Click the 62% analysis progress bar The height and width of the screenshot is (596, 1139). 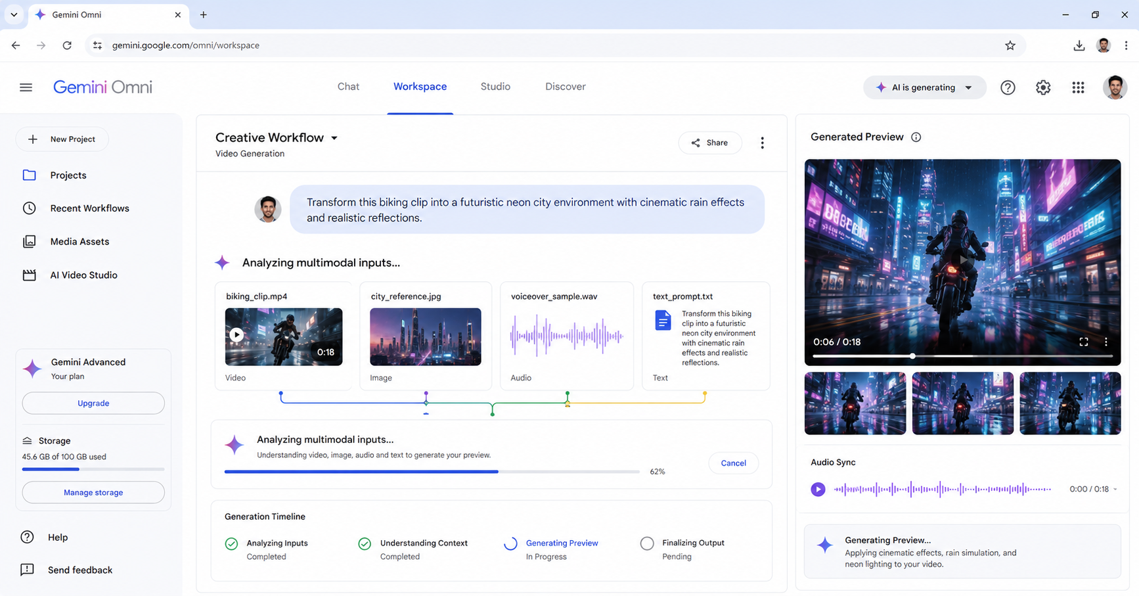(x=432, y=472)
